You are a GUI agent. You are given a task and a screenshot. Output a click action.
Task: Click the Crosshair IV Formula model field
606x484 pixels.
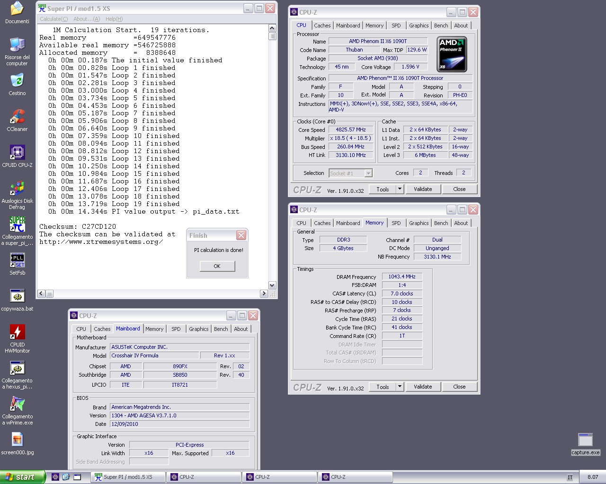pyautogui.click(x=154, y=355)
